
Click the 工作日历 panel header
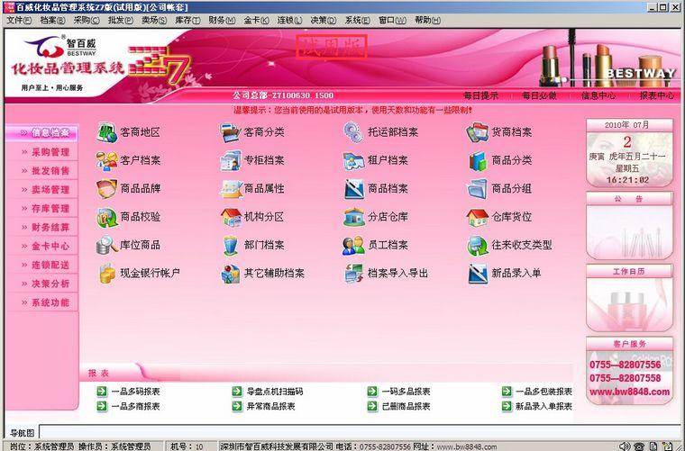click(628, 271)
